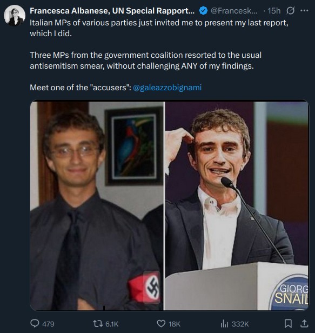
Task: Click the 332K views count
Action: pos(240,324)
